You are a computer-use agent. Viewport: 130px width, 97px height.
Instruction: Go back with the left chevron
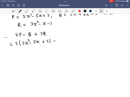click(2, 5)
